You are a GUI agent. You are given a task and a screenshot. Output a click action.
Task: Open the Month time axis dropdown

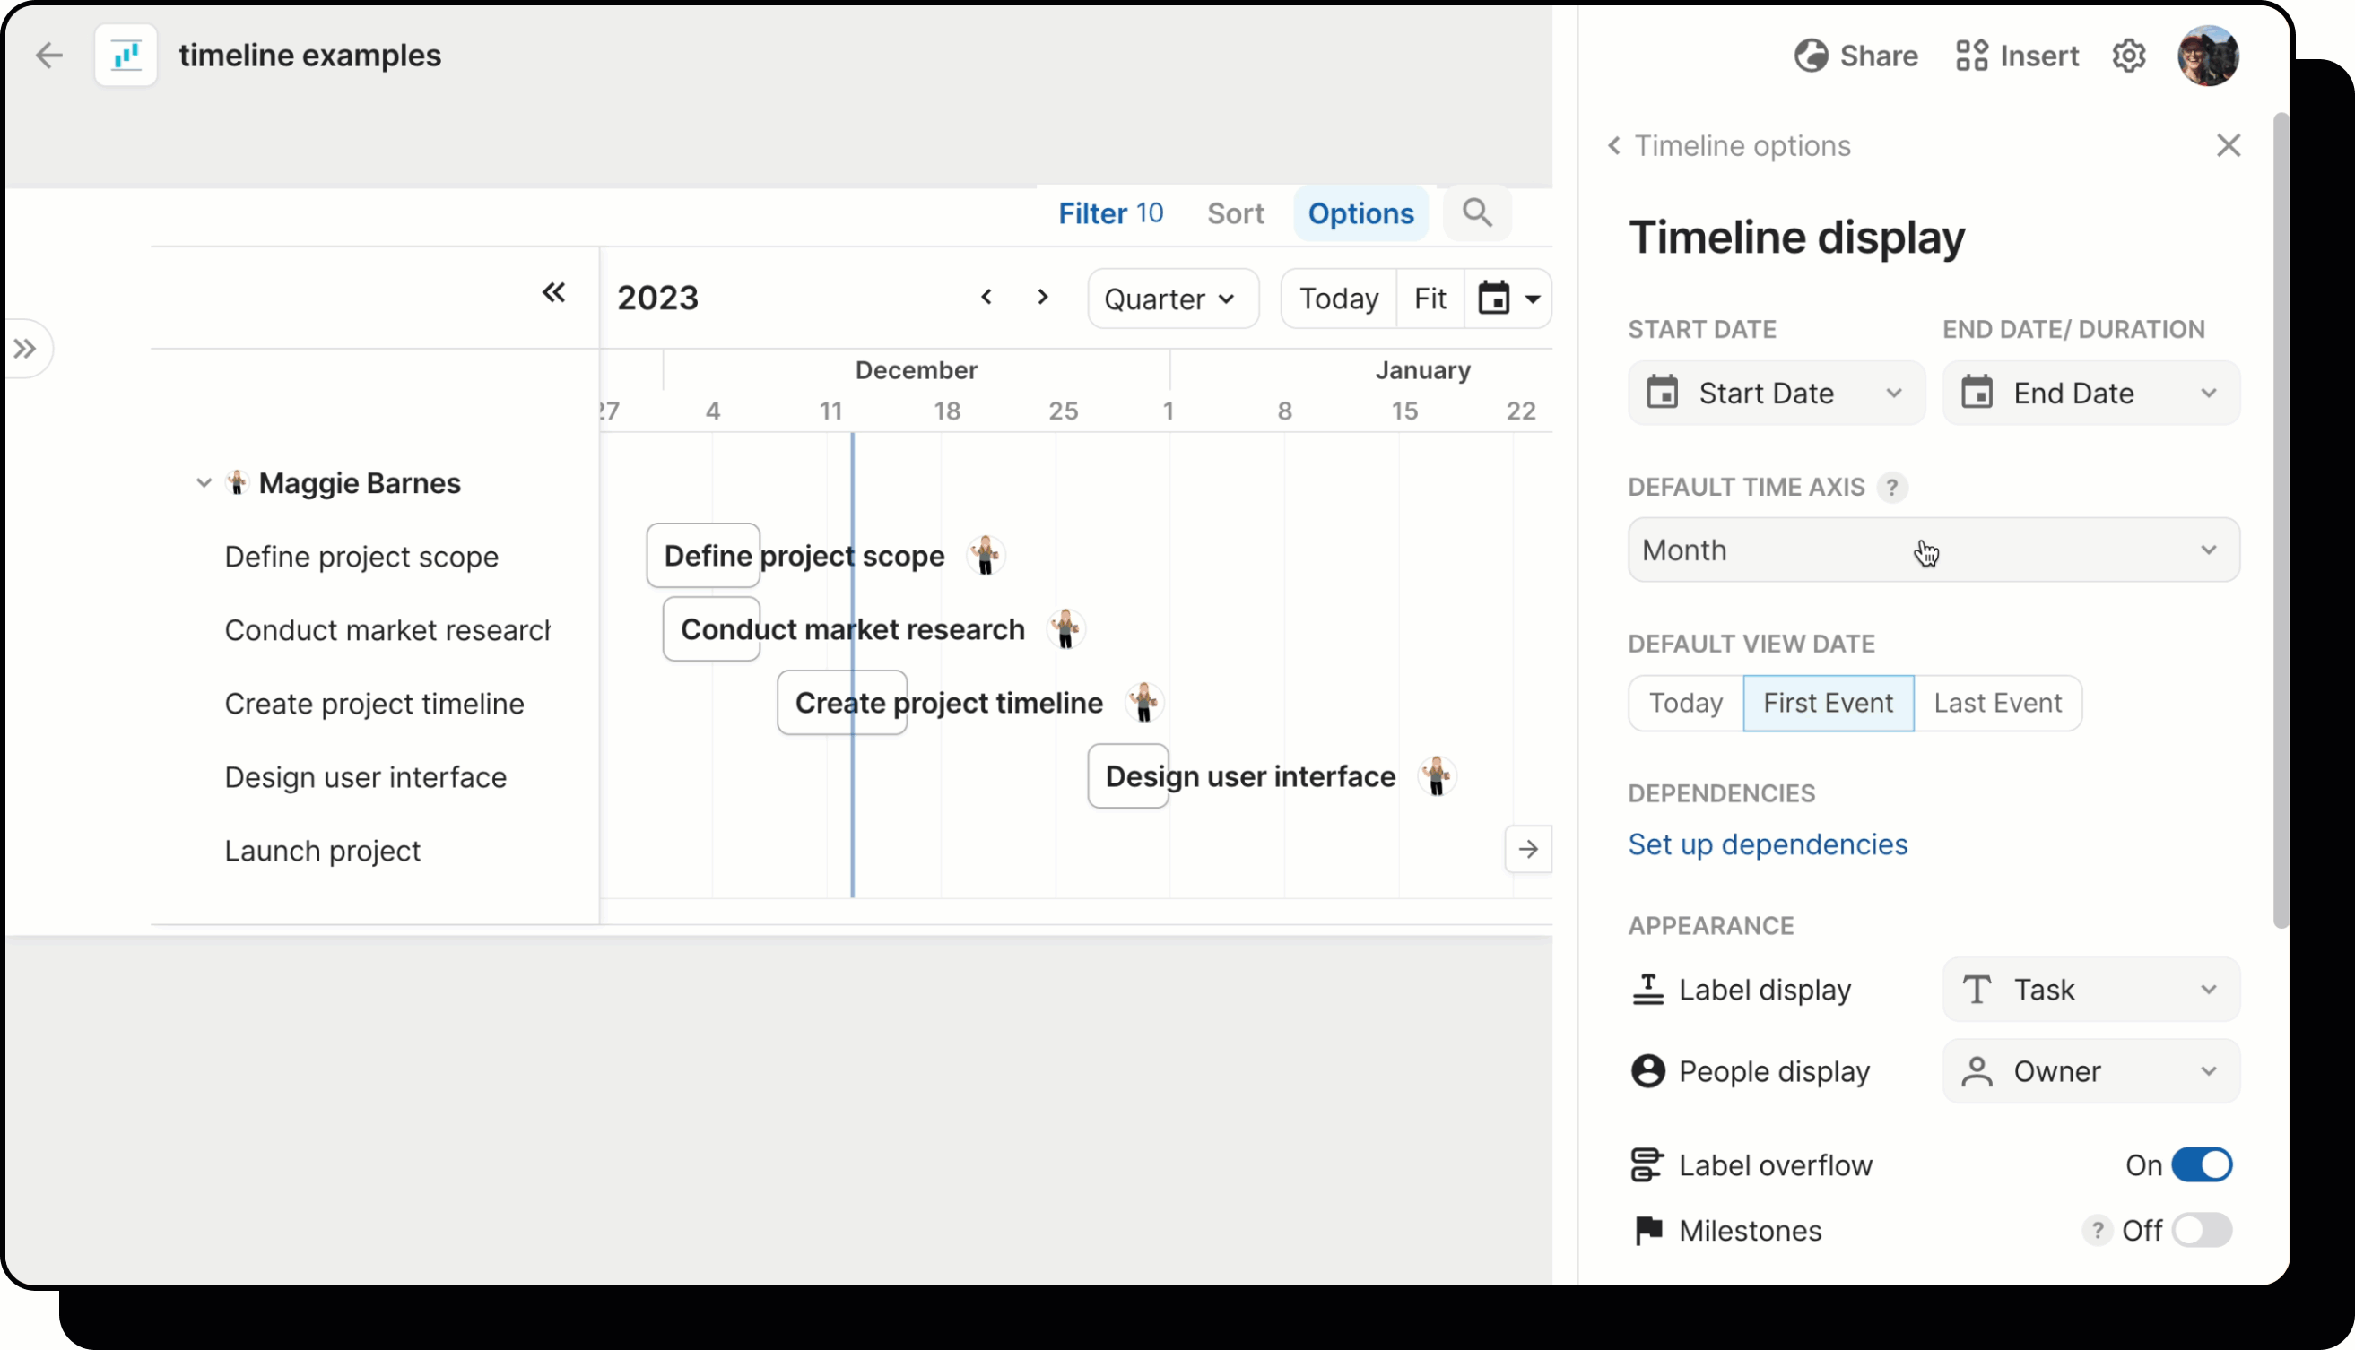(1933, 550)
